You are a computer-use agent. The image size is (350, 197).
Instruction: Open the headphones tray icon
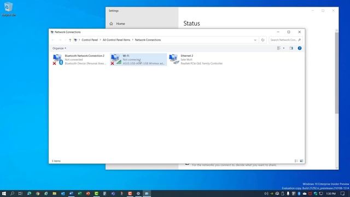277,193
